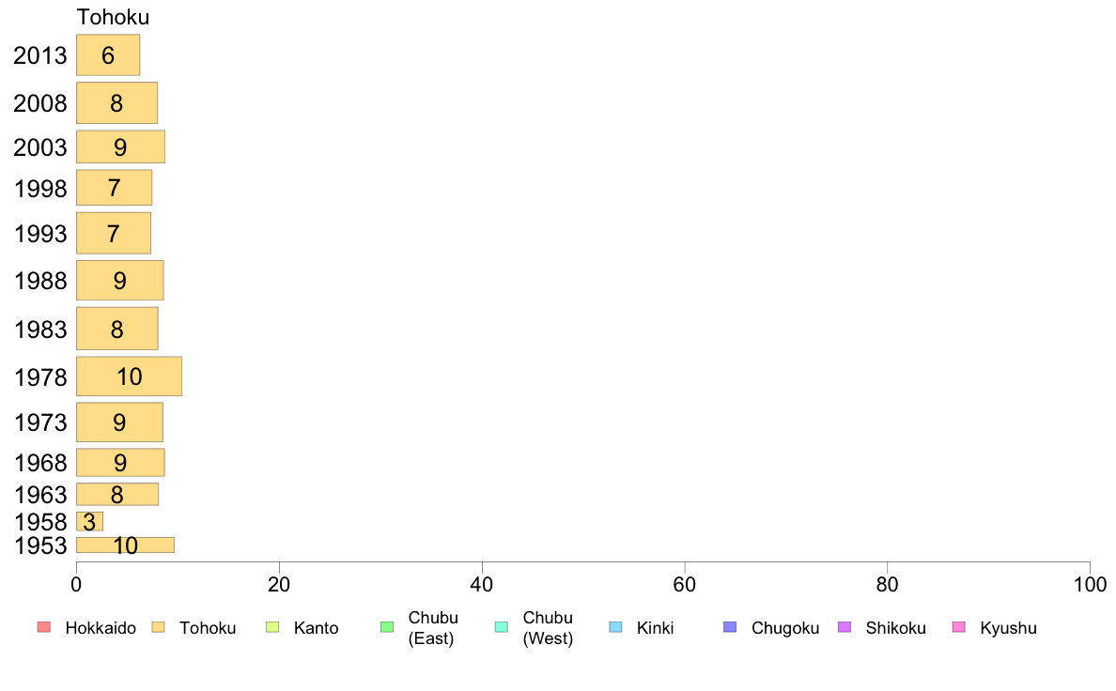Click the 1978 bar labeled 10
1116x691 pixels.
point(129,376)
